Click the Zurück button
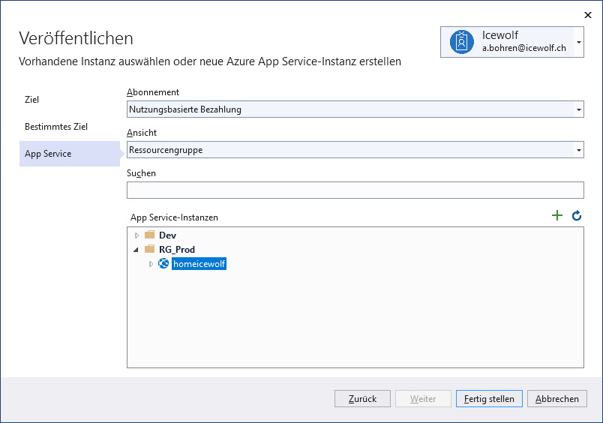 pos(362,399)
